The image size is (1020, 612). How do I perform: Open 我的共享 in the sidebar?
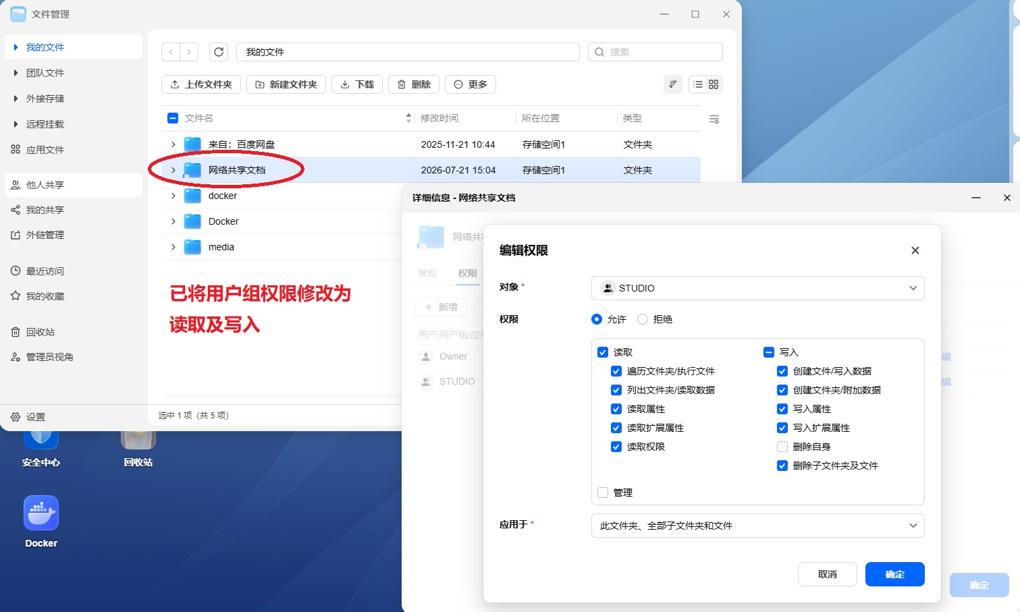click(45, 210)
